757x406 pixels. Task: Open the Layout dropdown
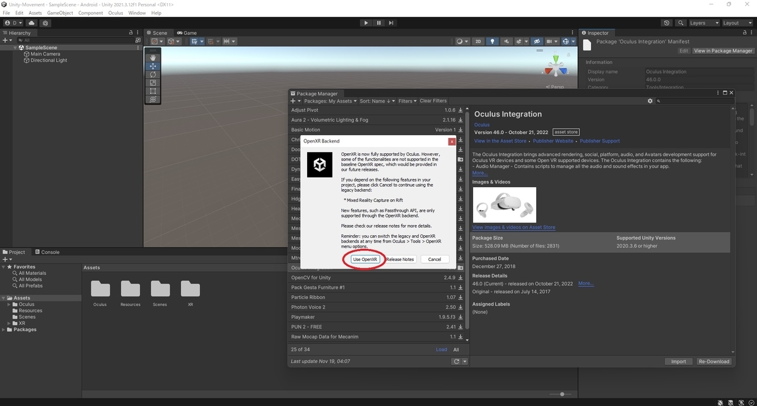[737, 23]
